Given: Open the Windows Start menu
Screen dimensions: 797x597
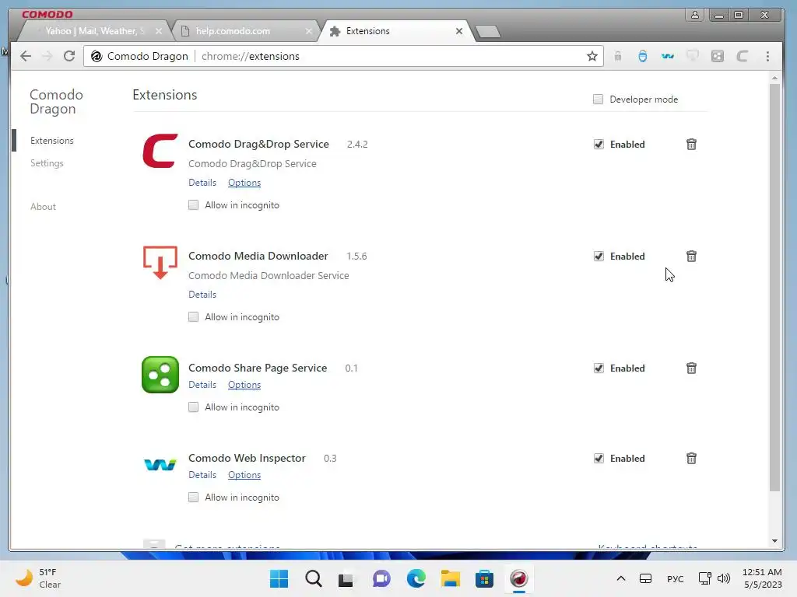Looking at the screenshot, I should point(279,578).
